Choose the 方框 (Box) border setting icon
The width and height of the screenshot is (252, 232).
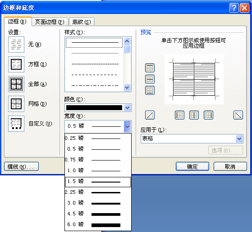(x=16, y=64)
